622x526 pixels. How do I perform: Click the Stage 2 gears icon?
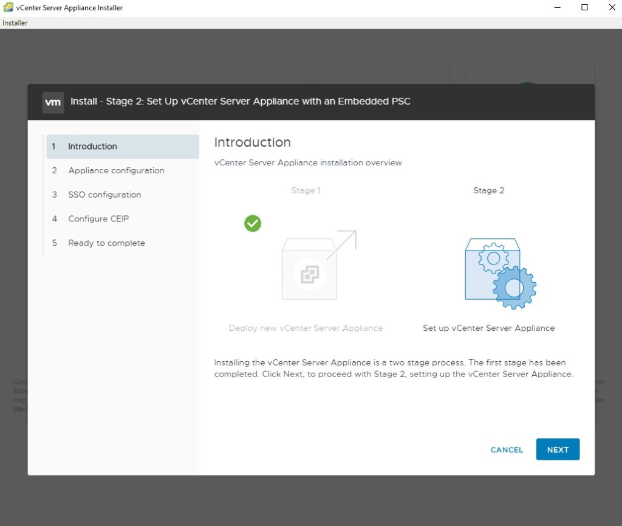pos(501,274)
